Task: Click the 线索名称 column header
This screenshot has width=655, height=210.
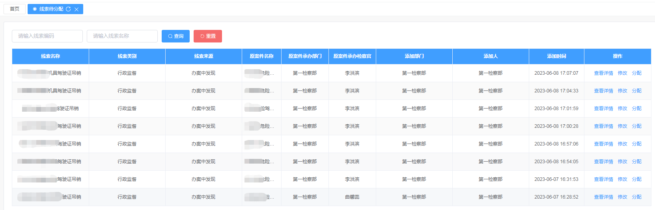Action: tap(50, 56)
